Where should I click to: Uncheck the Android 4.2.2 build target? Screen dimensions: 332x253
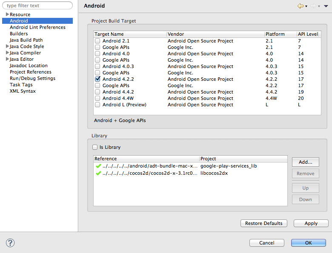click(97, 79)
